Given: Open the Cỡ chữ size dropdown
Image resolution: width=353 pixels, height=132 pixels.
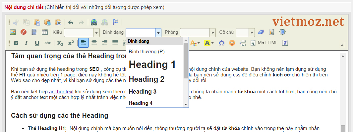Looking at the screenshot, I should point(252,33).
